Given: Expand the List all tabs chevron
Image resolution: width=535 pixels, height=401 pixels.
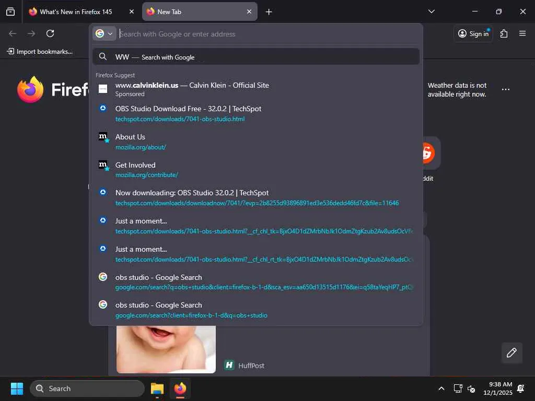Looking at the screenshot, I should coord(432,11).
